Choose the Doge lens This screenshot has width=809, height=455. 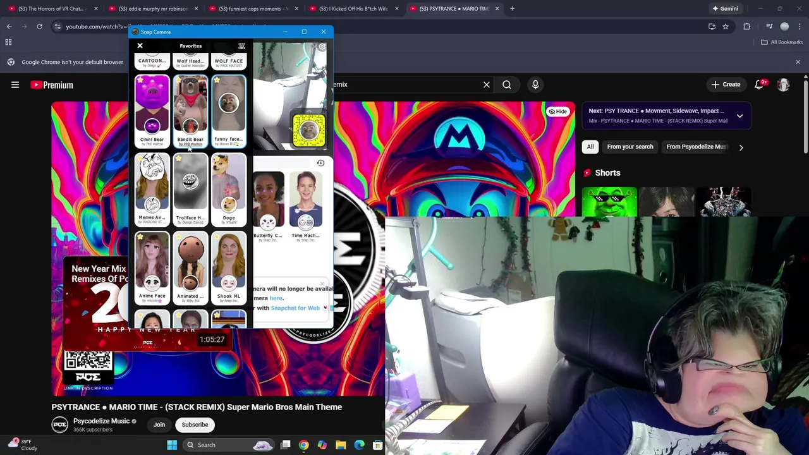pyautogui.click(x=229, y=189)
